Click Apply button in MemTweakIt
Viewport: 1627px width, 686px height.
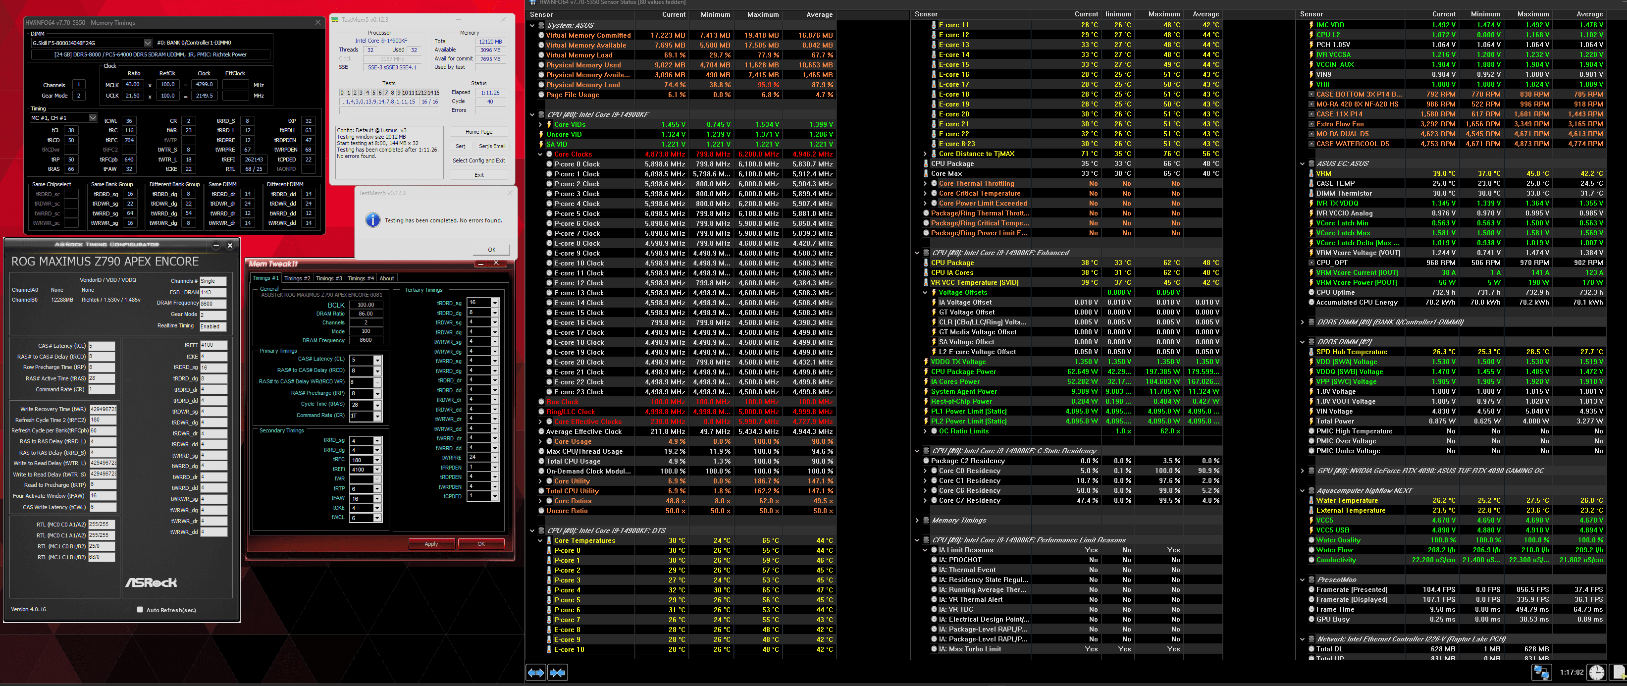pos(431,544)
